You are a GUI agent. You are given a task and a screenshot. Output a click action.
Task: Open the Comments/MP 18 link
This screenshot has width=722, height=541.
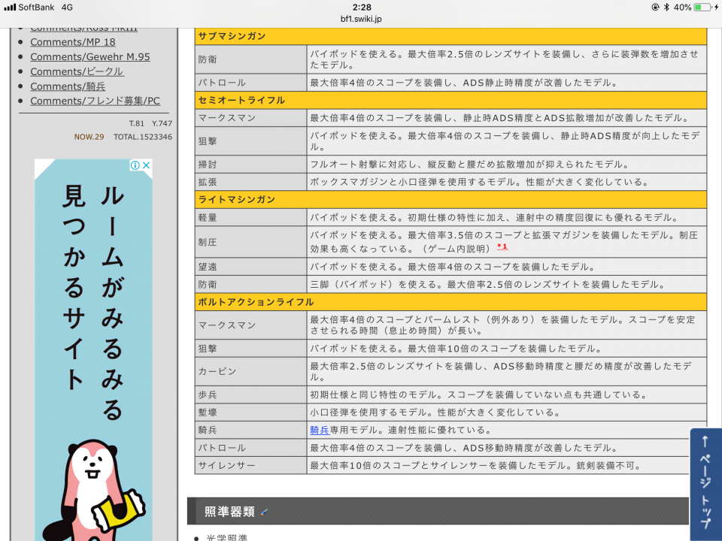73,42
